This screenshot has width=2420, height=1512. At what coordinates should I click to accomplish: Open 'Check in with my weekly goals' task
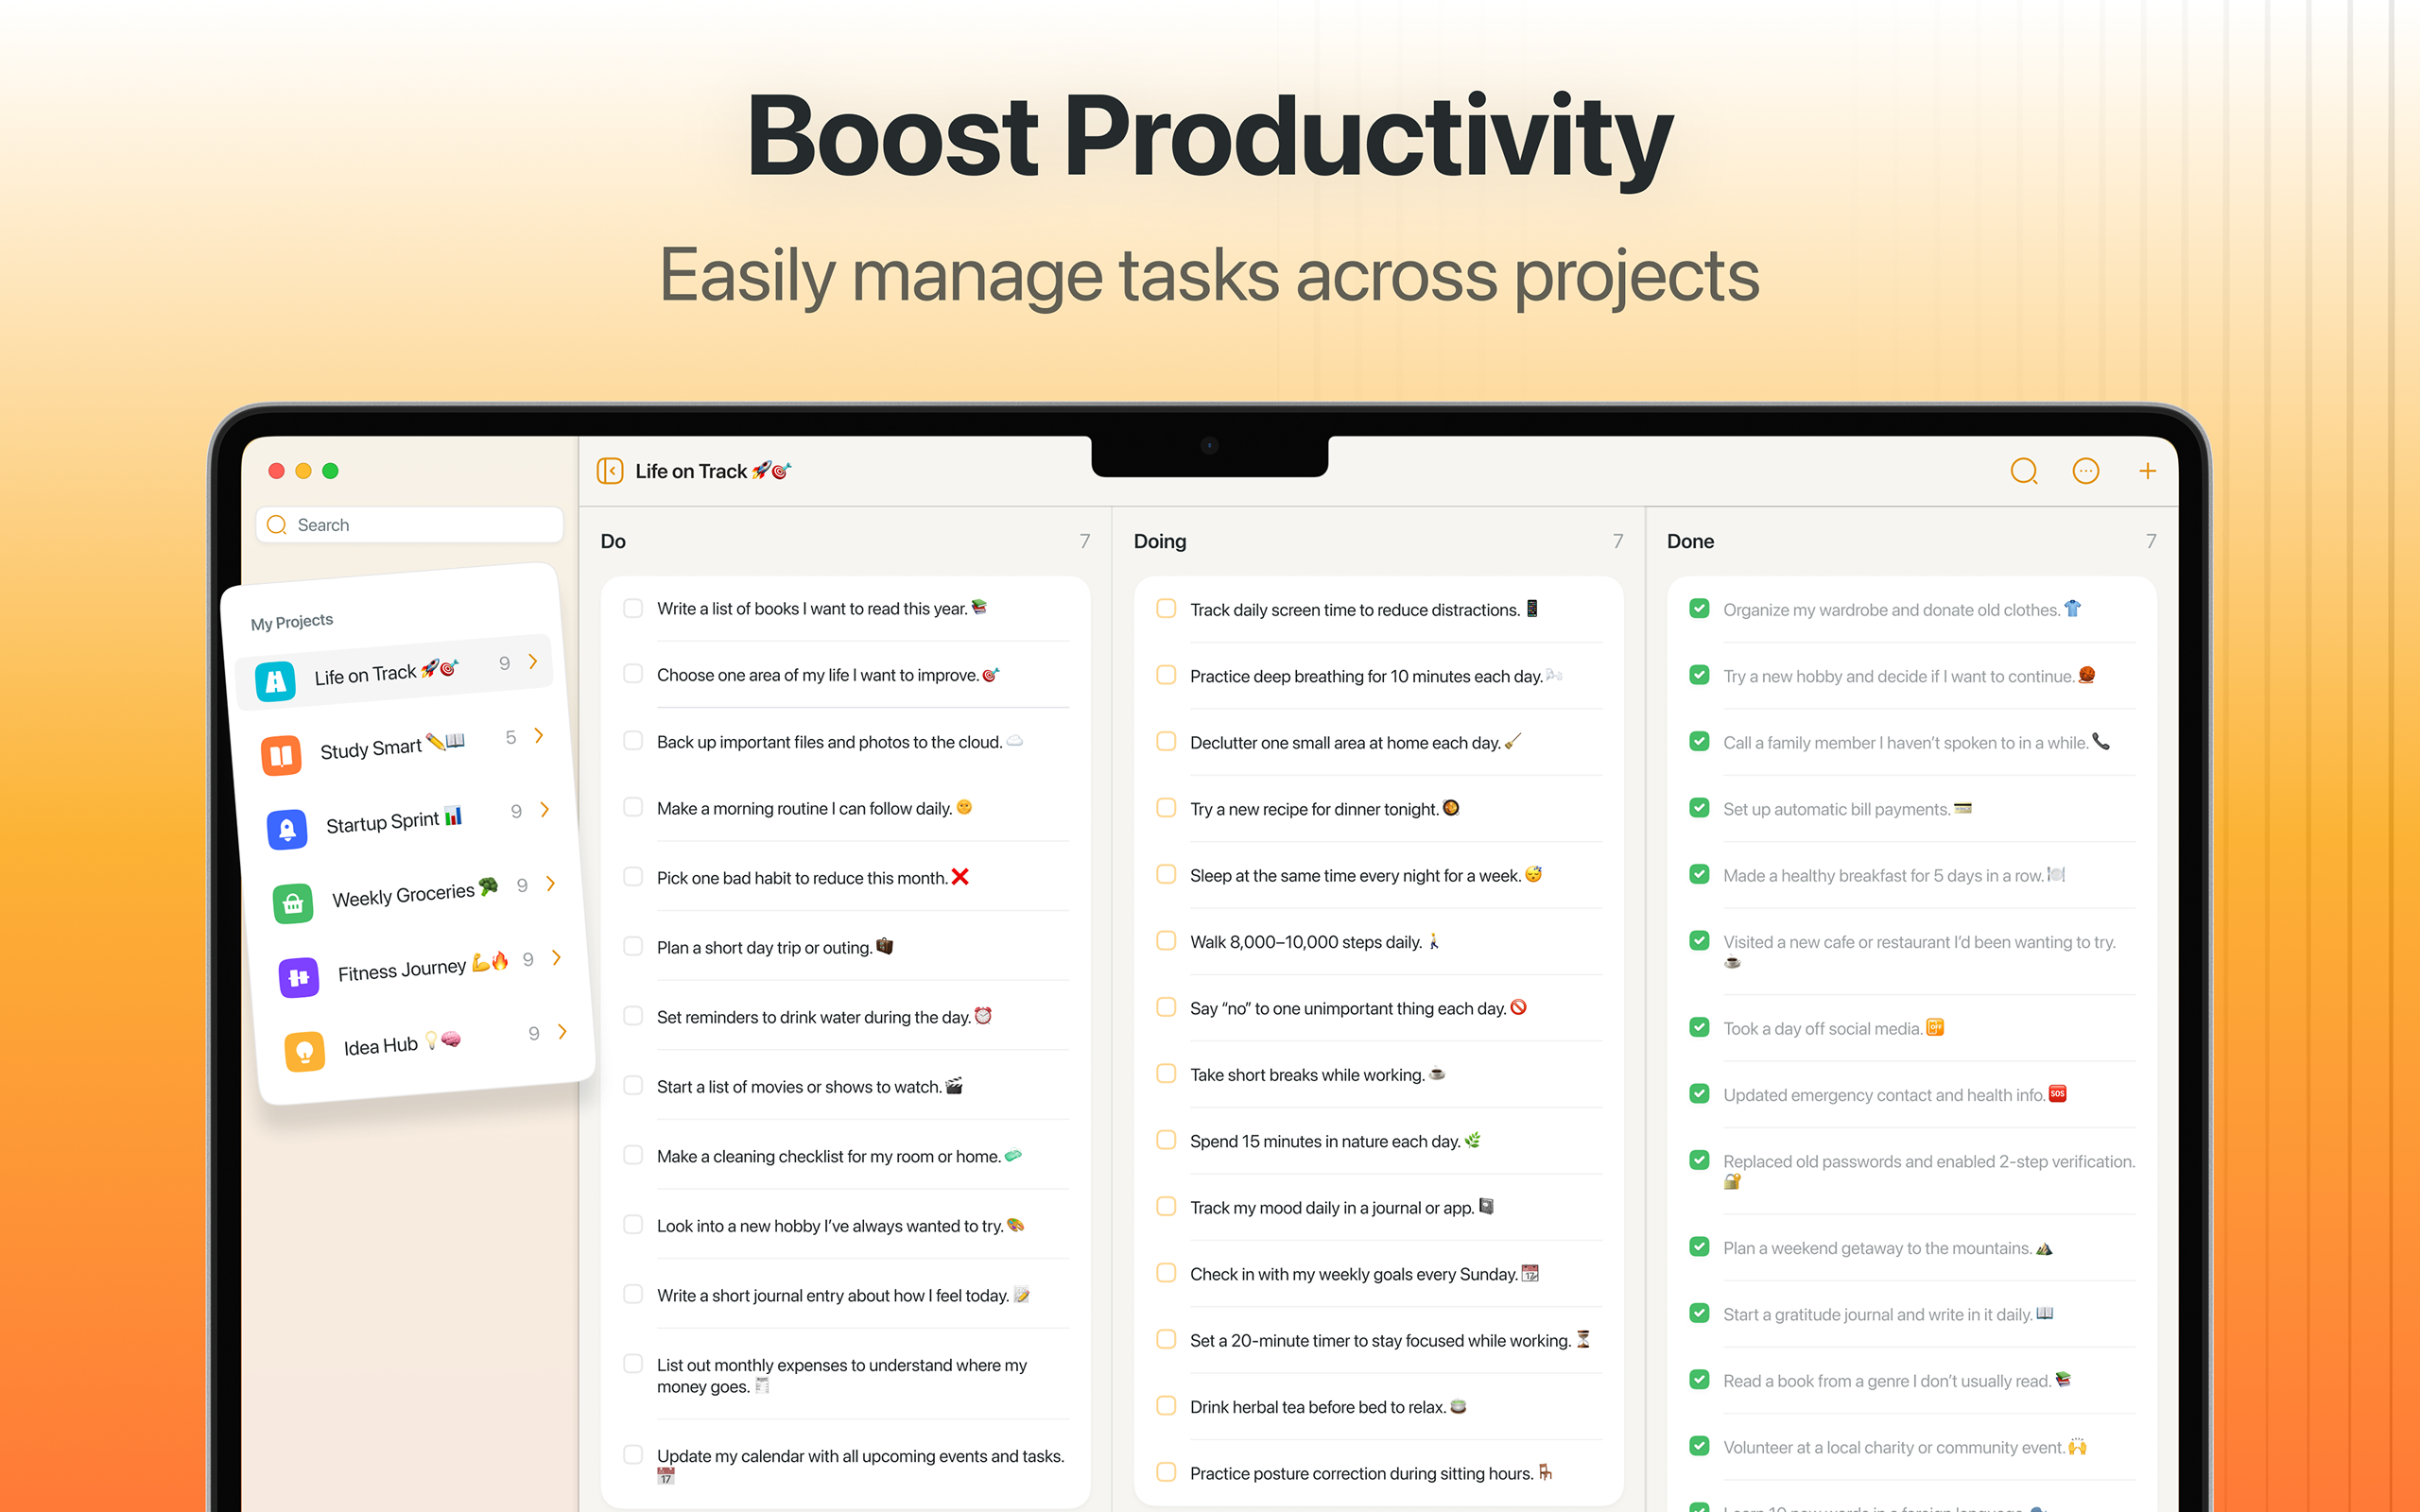(1364, 1274)
